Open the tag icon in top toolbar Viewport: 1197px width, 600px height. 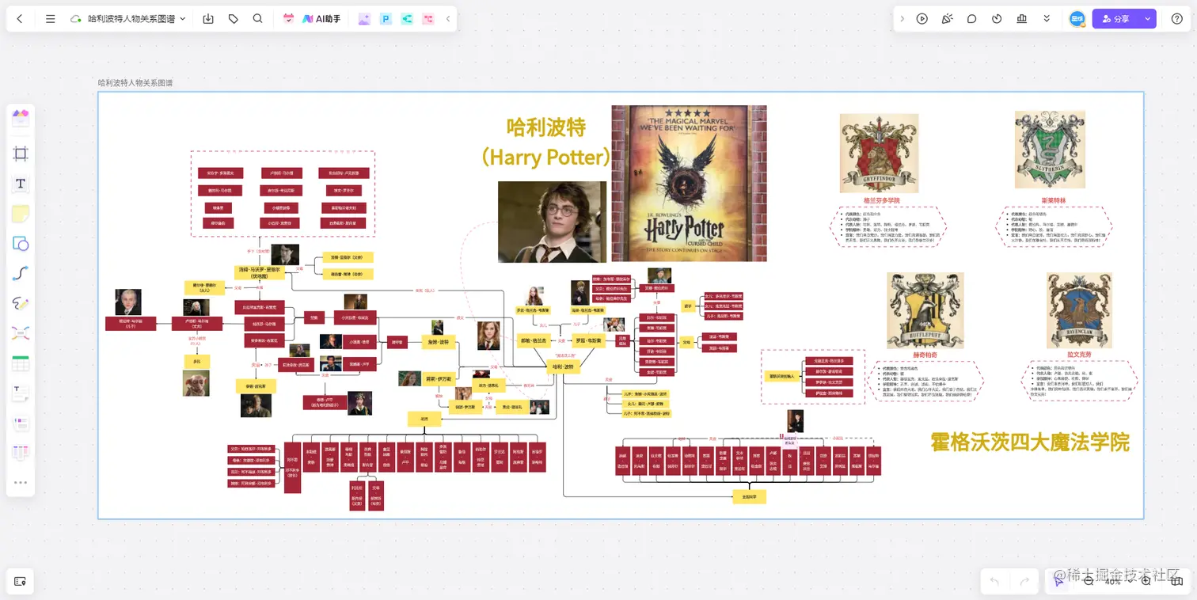(234, 19)
